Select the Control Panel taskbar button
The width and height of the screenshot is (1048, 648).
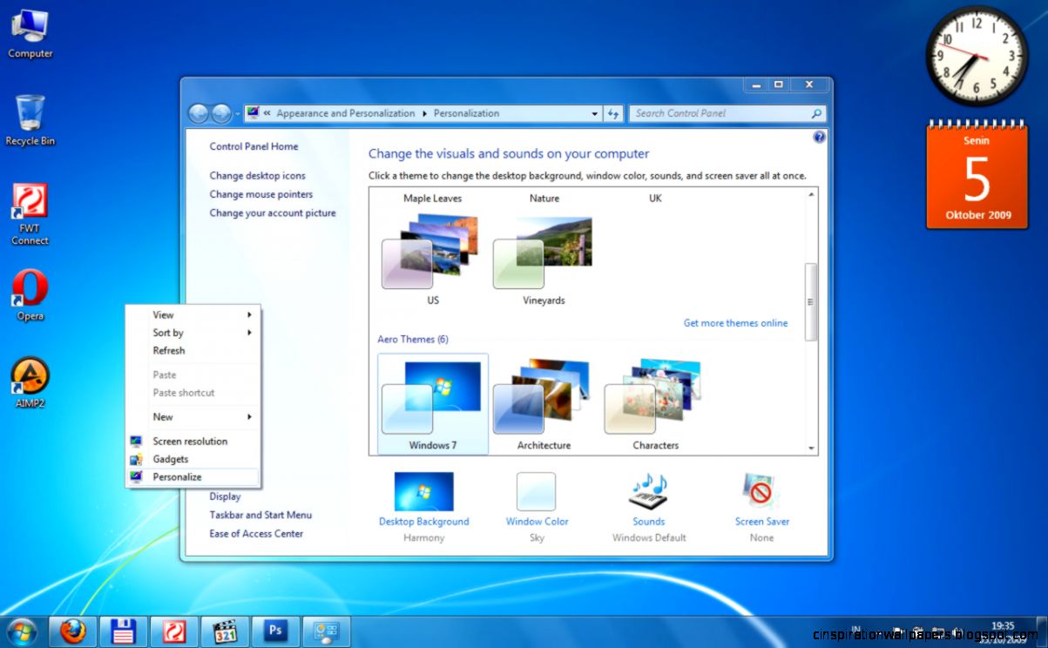click(326, 631)
